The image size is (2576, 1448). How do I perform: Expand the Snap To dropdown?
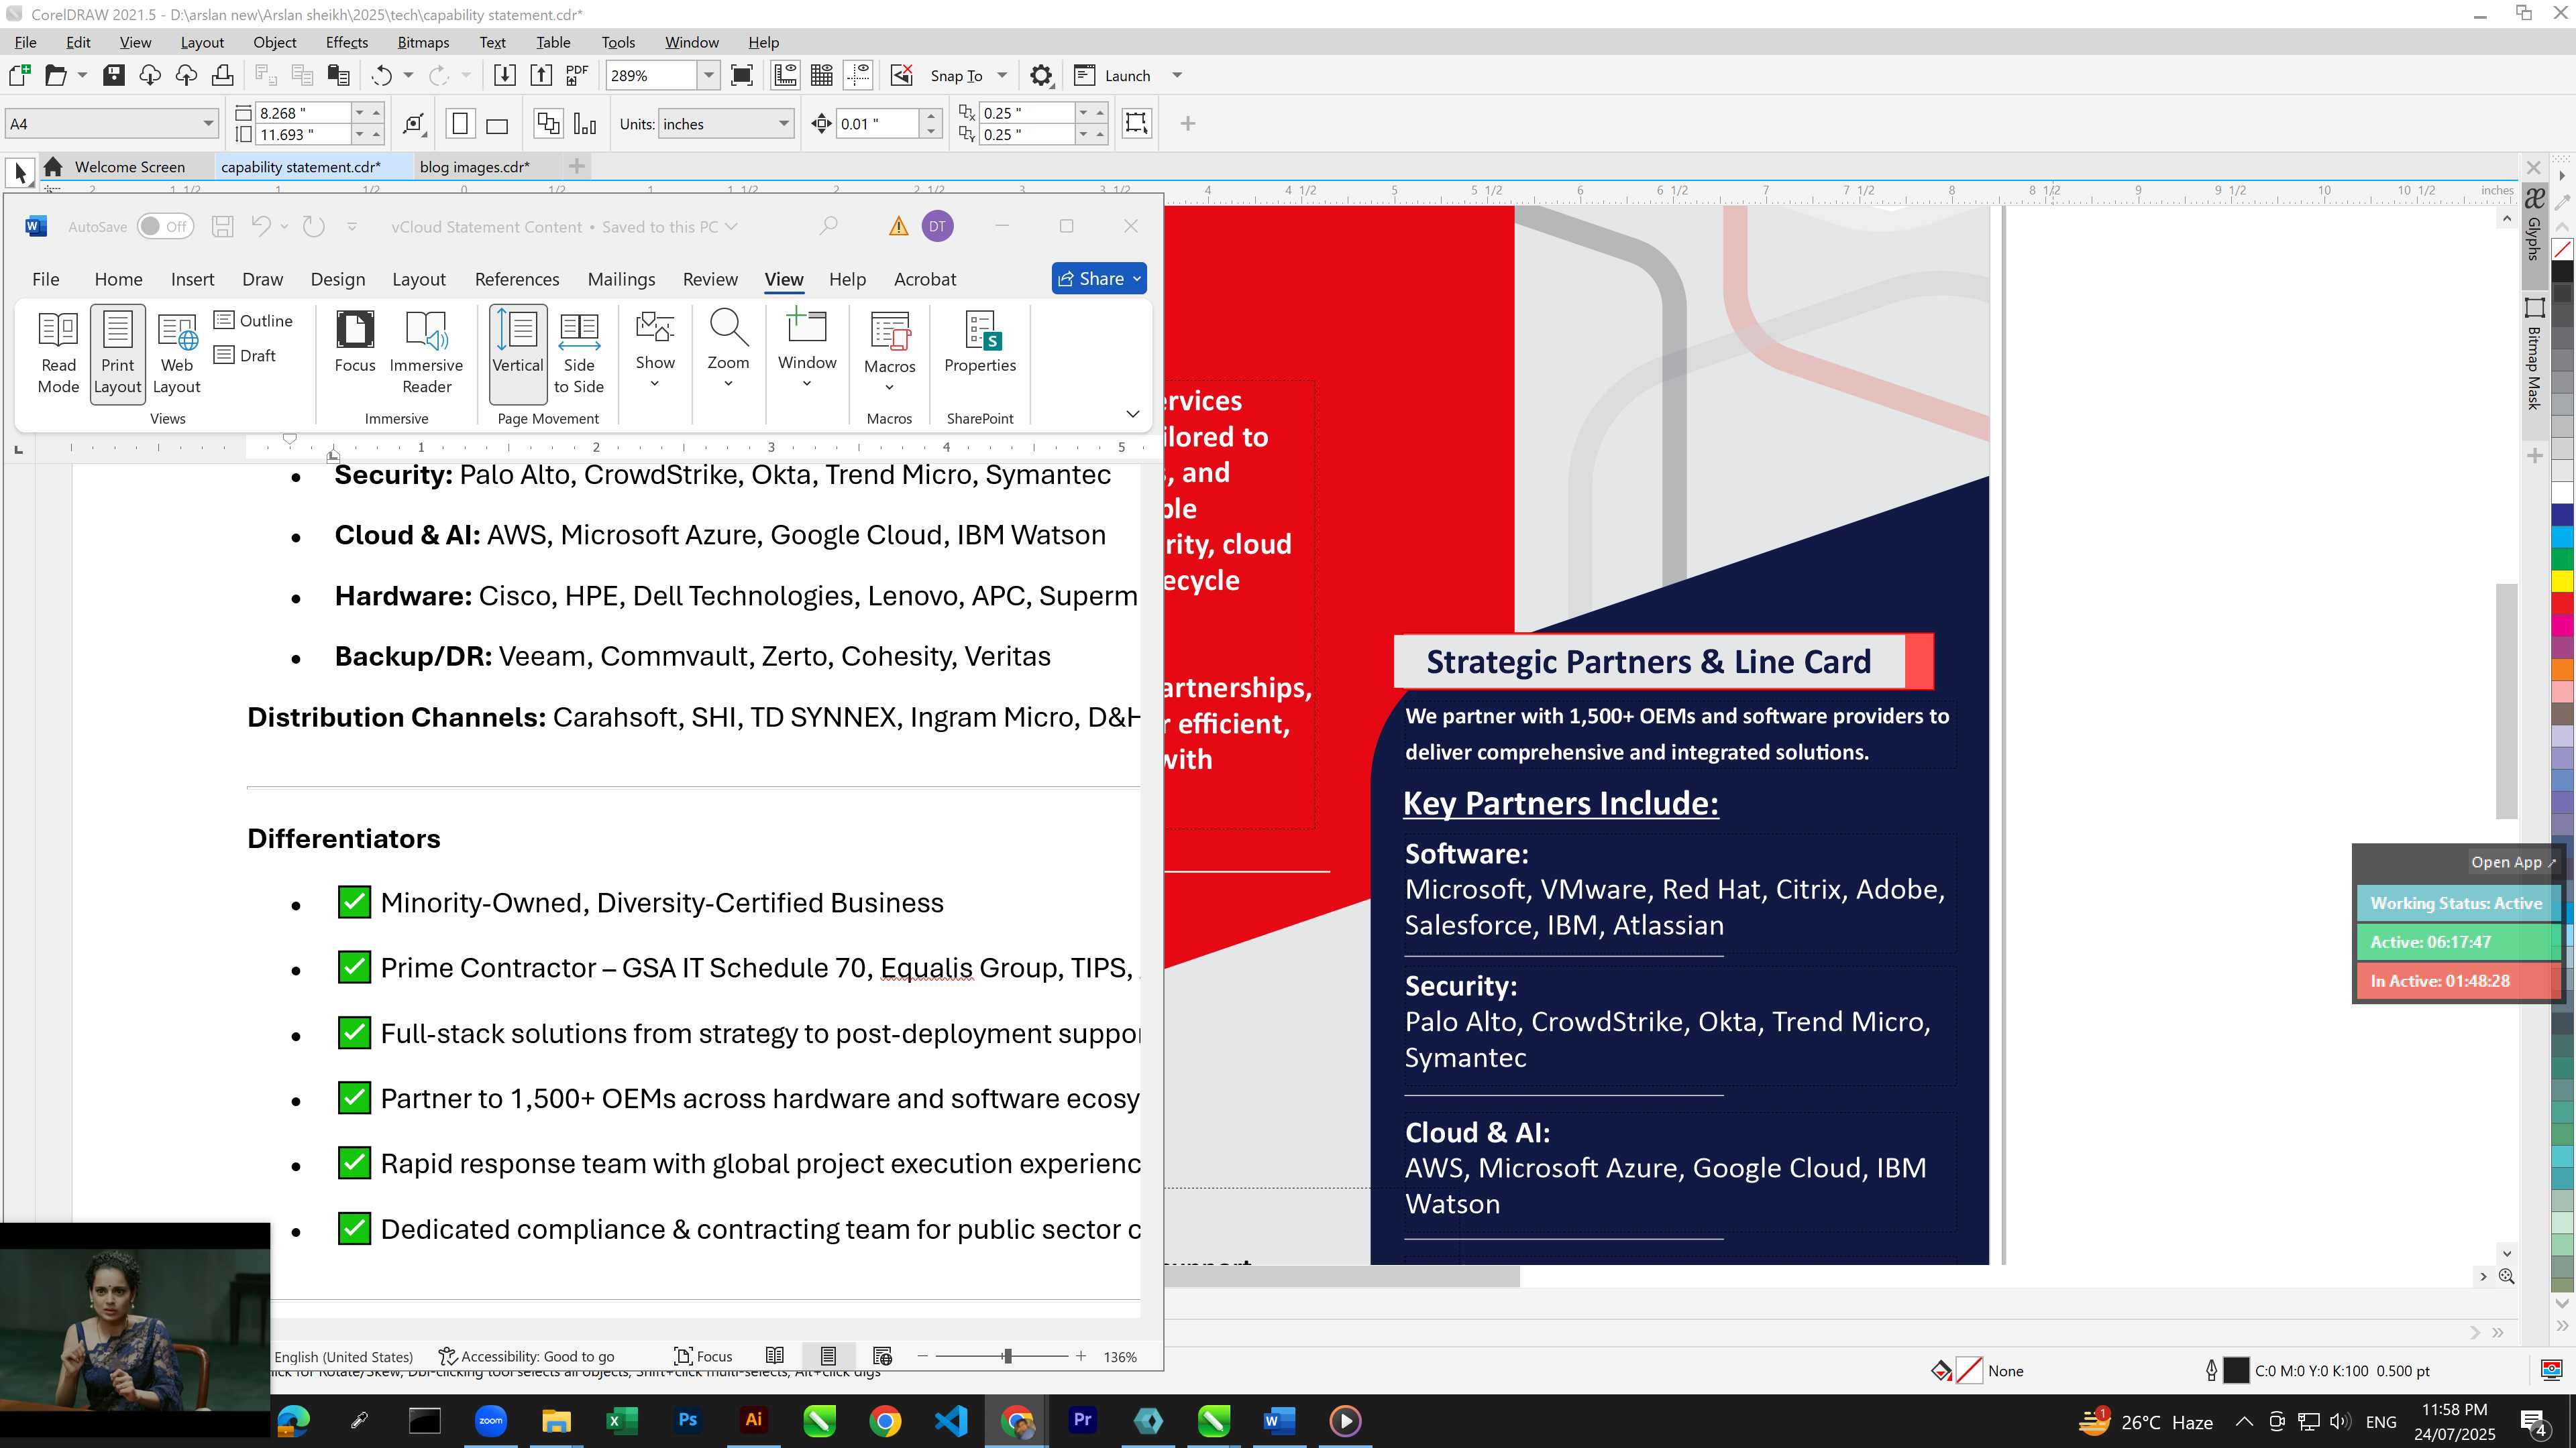1002,75
